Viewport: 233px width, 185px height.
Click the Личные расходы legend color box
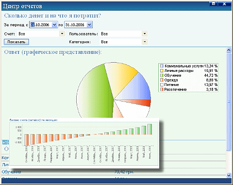coord(162,70)
